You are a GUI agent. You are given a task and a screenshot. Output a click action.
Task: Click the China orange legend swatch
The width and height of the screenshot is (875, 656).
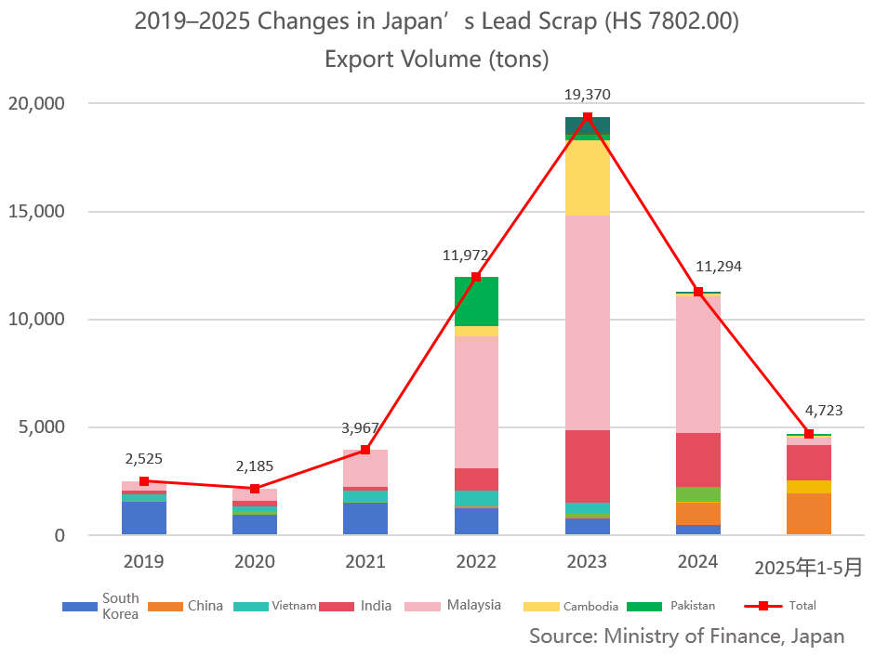[166, 607]
